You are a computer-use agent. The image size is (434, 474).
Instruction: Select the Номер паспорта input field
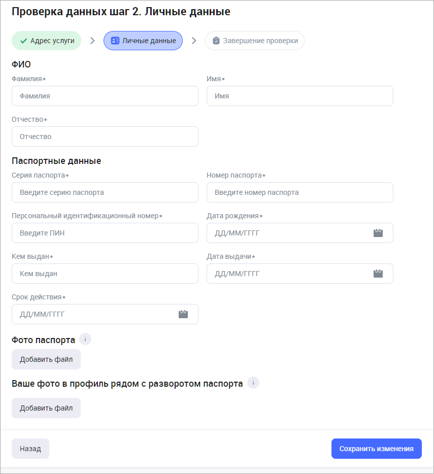coord(299,192)
